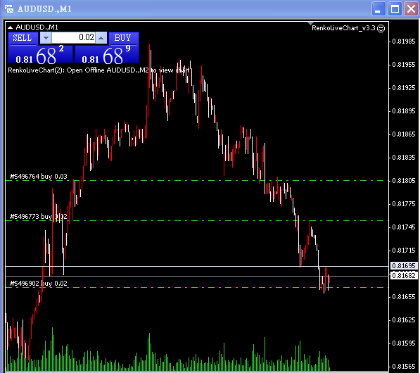Click the SELL button
The width and height of the screenshot is (420, 373).
coord(22,38)
